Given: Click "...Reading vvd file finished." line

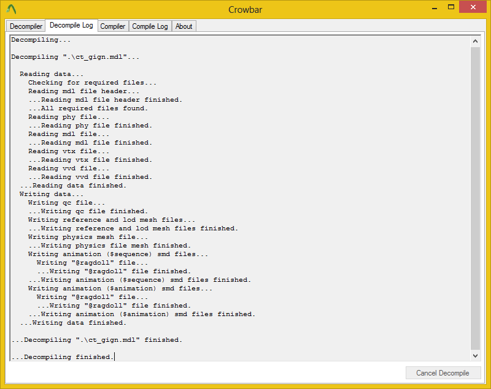Looking at the screenshot, I should click(x=90, y=177).
